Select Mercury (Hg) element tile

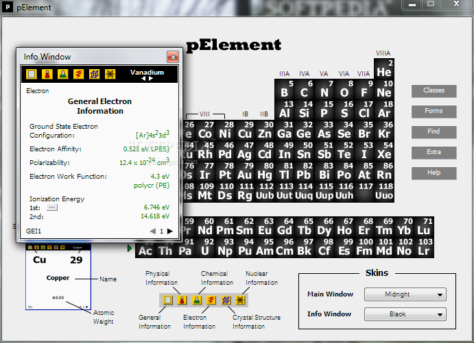[x=265, y=171]
